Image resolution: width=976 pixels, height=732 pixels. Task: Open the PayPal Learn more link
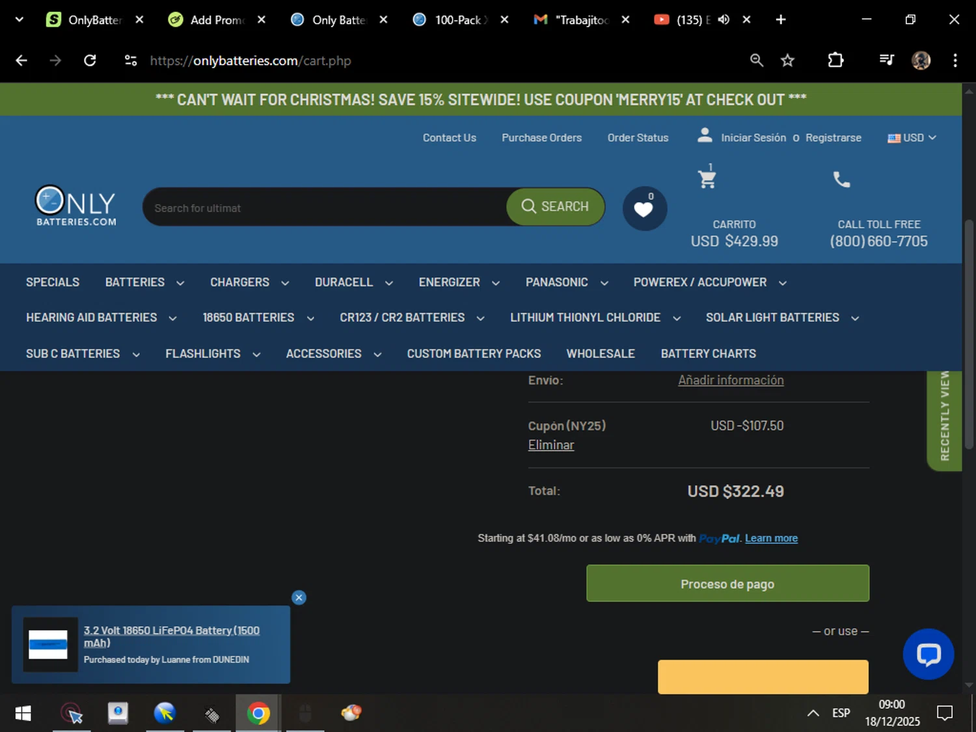click(771, 538)
